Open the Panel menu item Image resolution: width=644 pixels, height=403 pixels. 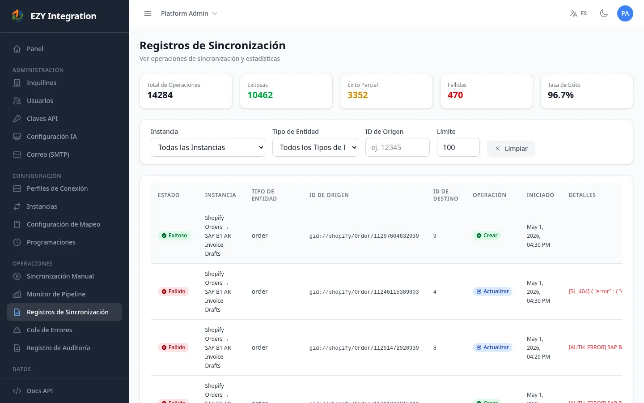tap(64, 49)
